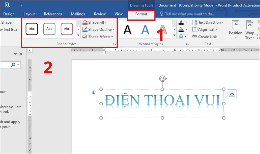Open the View tab

point(118,14)
